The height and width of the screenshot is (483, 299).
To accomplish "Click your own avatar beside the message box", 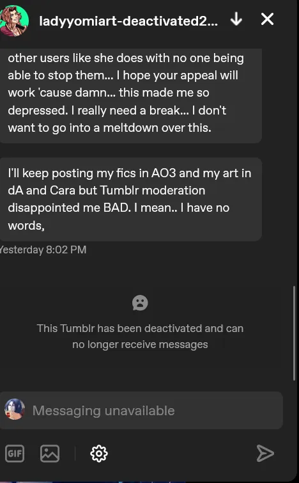I will click(15, 409).
